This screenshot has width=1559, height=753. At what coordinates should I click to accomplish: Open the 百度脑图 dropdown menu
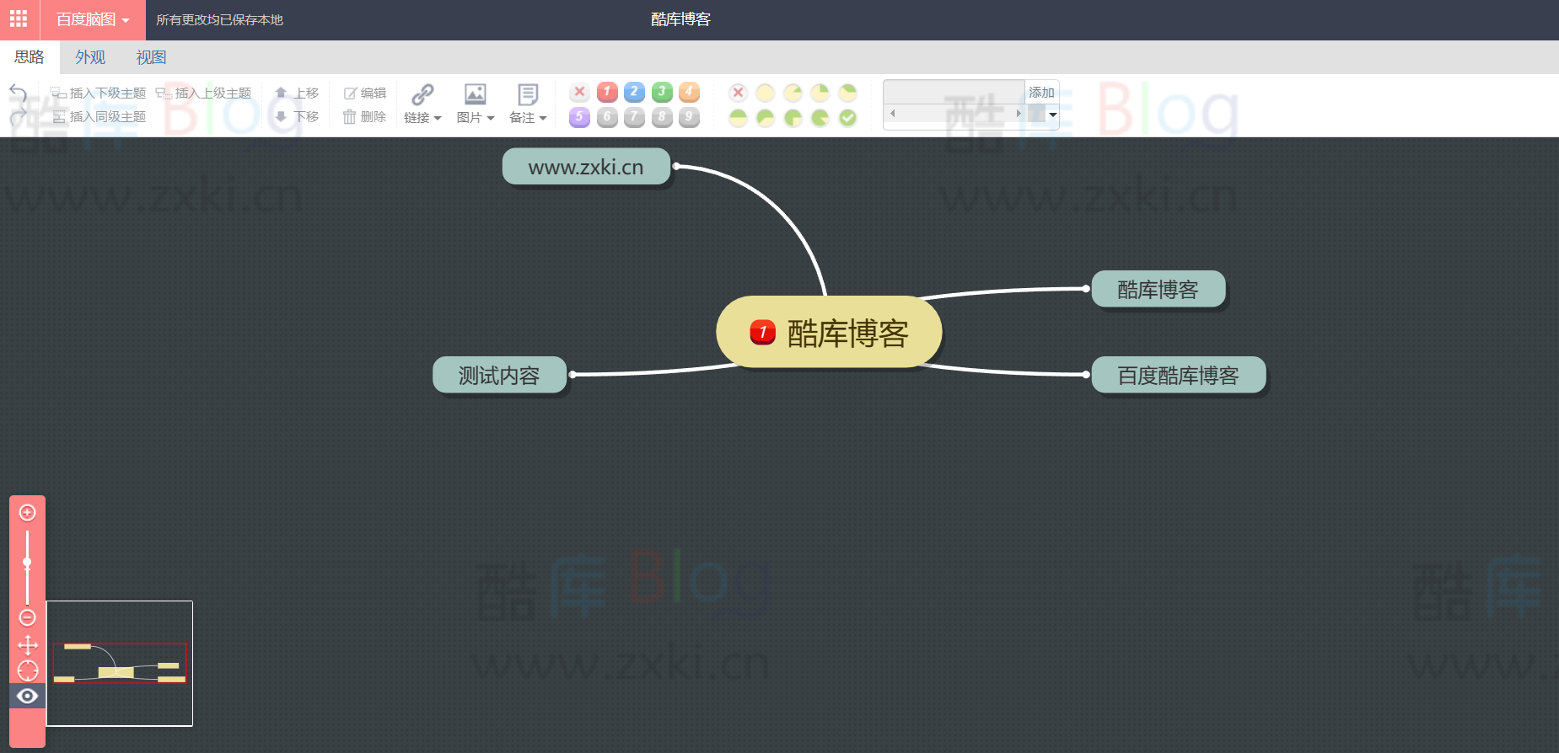tap(93, 19)
